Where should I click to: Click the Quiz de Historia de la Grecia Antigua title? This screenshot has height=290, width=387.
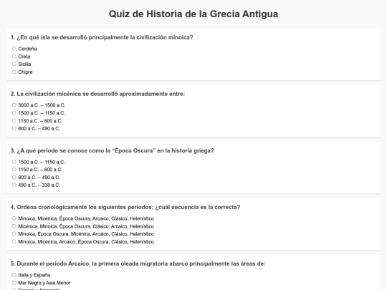pyautogui.click(x=193, y=14)
